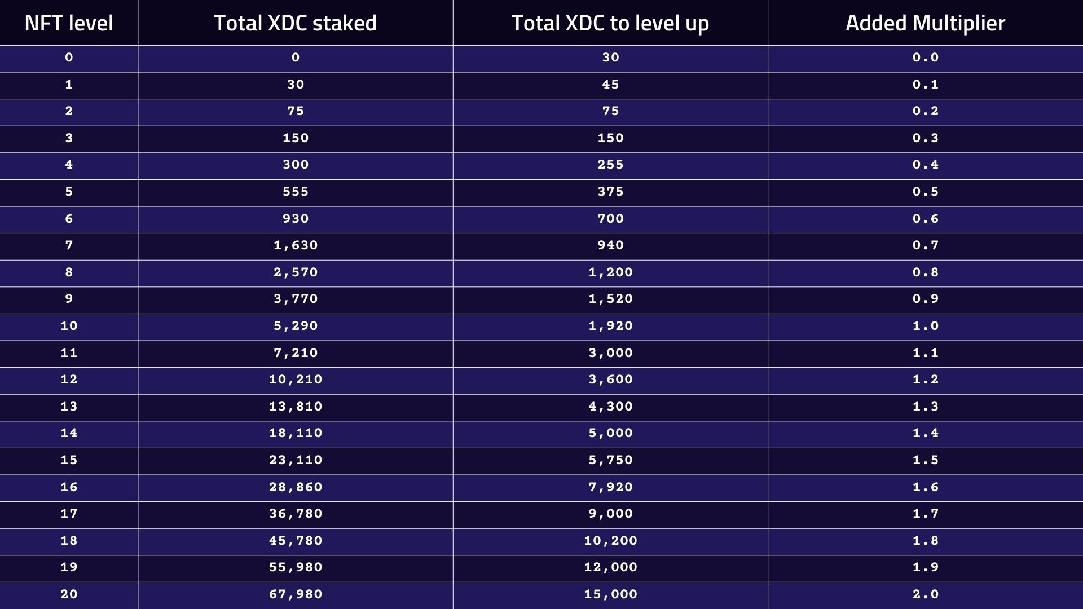
Task: Select the 1.0 added multiplier cell
Action: [x=926, y=326]
